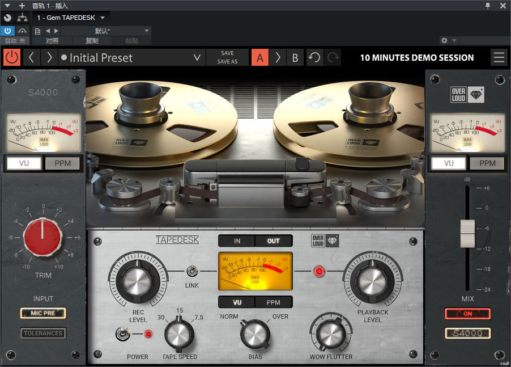Flip the LINK toggle switch

[x=192, y=271]
